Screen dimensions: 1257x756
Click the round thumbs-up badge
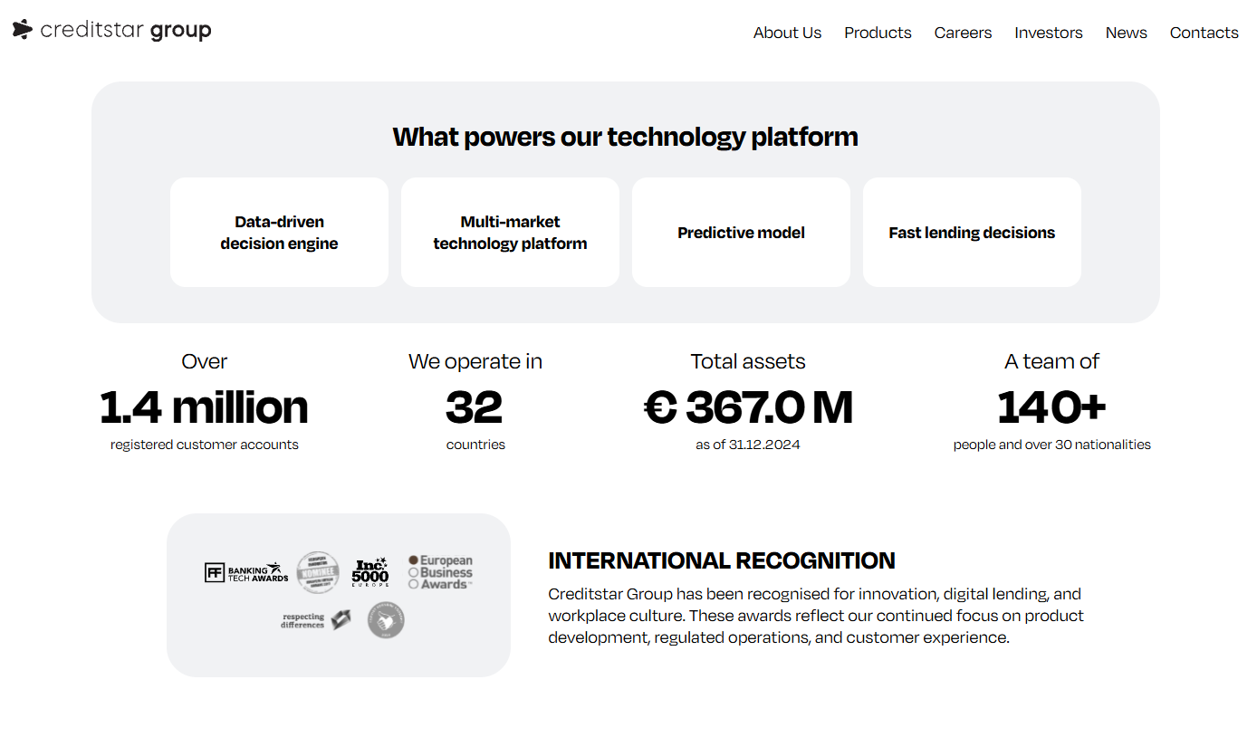click(x=386, y=620)
